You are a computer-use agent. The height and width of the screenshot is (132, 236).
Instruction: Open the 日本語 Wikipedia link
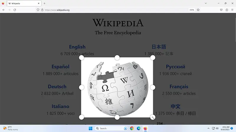[x=159, y=47]
